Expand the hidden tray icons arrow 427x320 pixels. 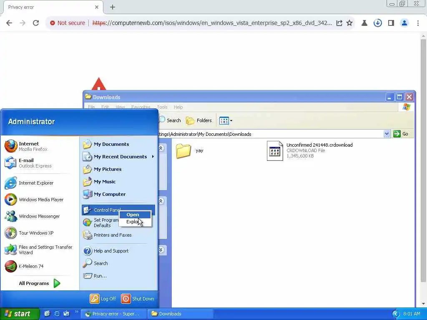[x=395, y=314]
